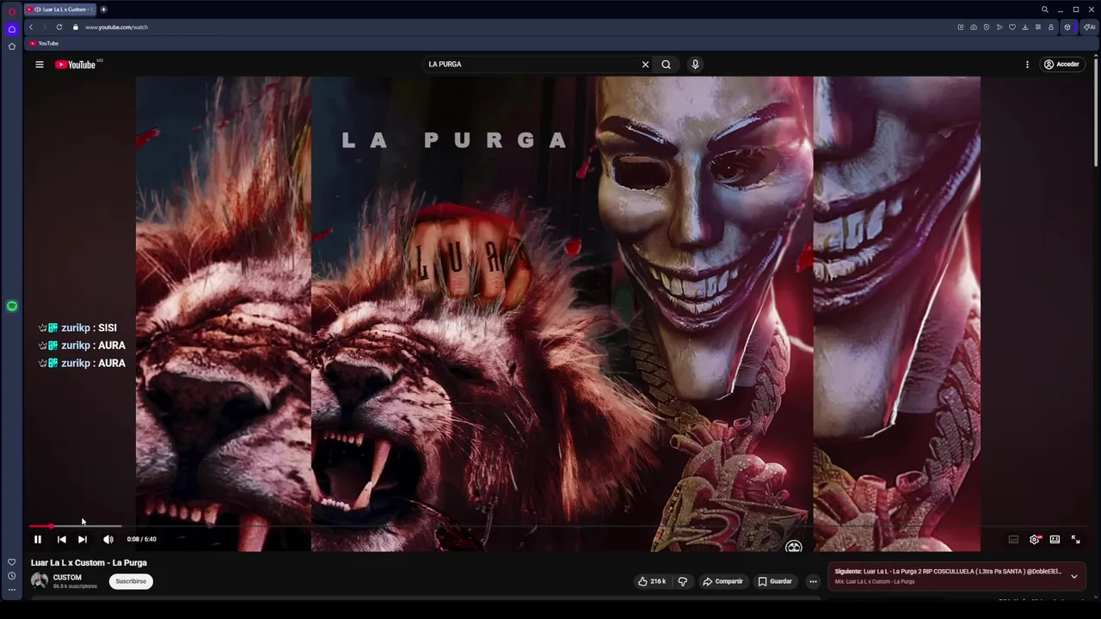
Task: Click the address bar URL
Action: [116, 28]
